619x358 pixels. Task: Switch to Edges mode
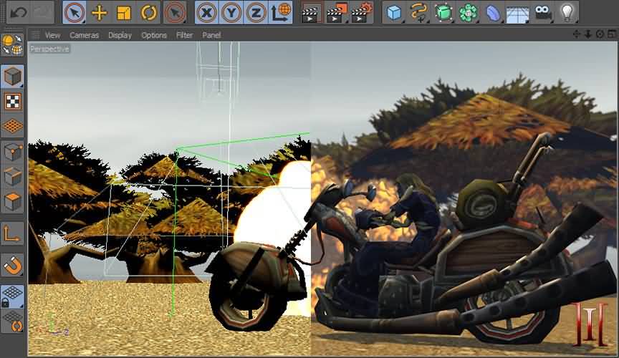tap(12, 176)
